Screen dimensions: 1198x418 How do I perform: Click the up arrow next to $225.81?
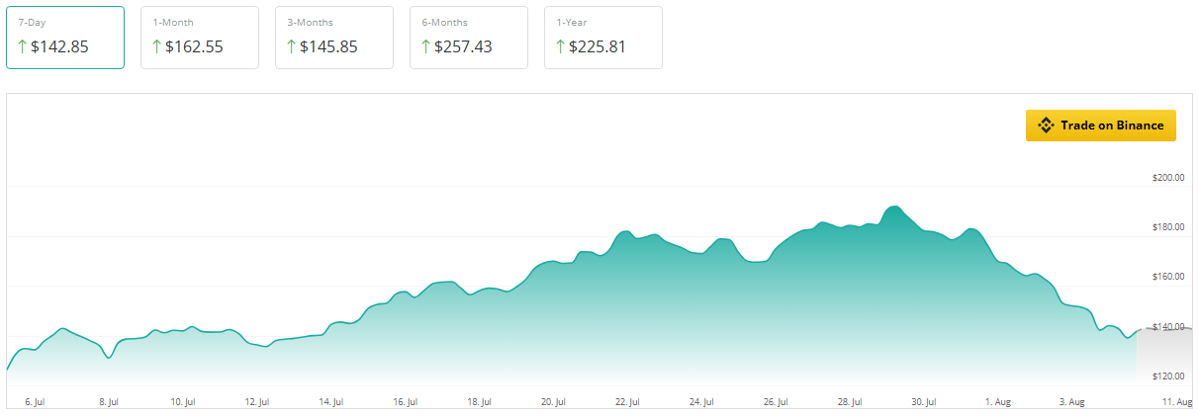pyautogui.click(x=560, y=46)
